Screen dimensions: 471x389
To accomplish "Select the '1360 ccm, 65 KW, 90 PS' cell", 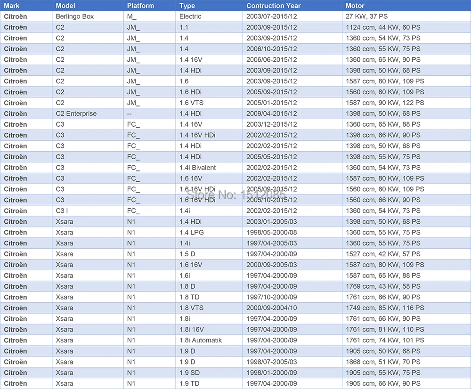I will [x=406, y=60].
